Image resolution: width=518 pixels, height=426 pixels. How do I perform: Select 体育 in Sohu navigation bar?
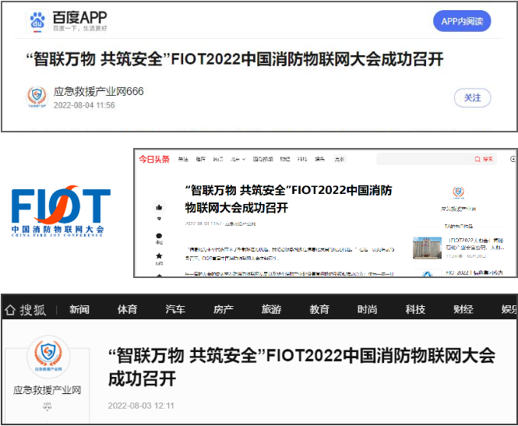[127, 309]
